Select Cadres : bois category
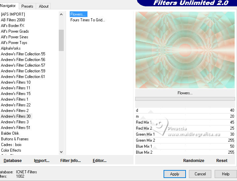 pyautogui.click(x=11, y=145)
